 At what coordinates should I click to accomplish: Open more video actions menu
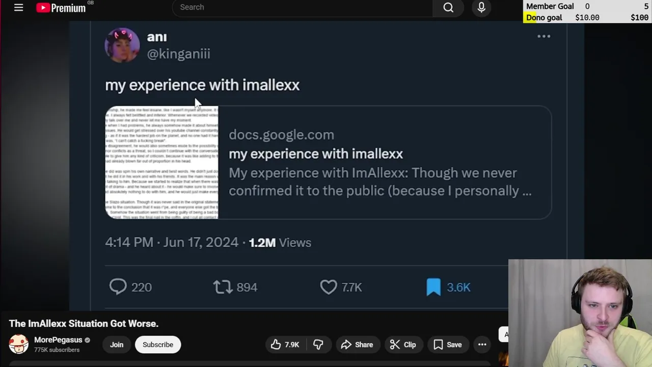pos(482,345)
